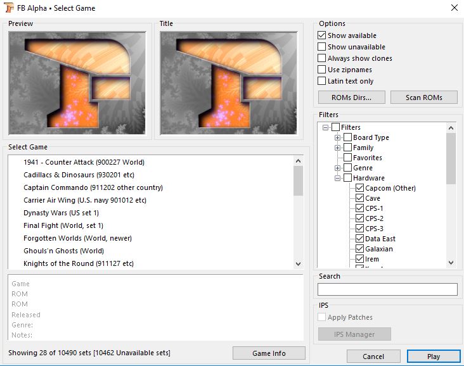Image resolution: width=464 pixels, height=366 pixels.
Task: Check the Genre filter checkbox
Action: coord(348,168)
